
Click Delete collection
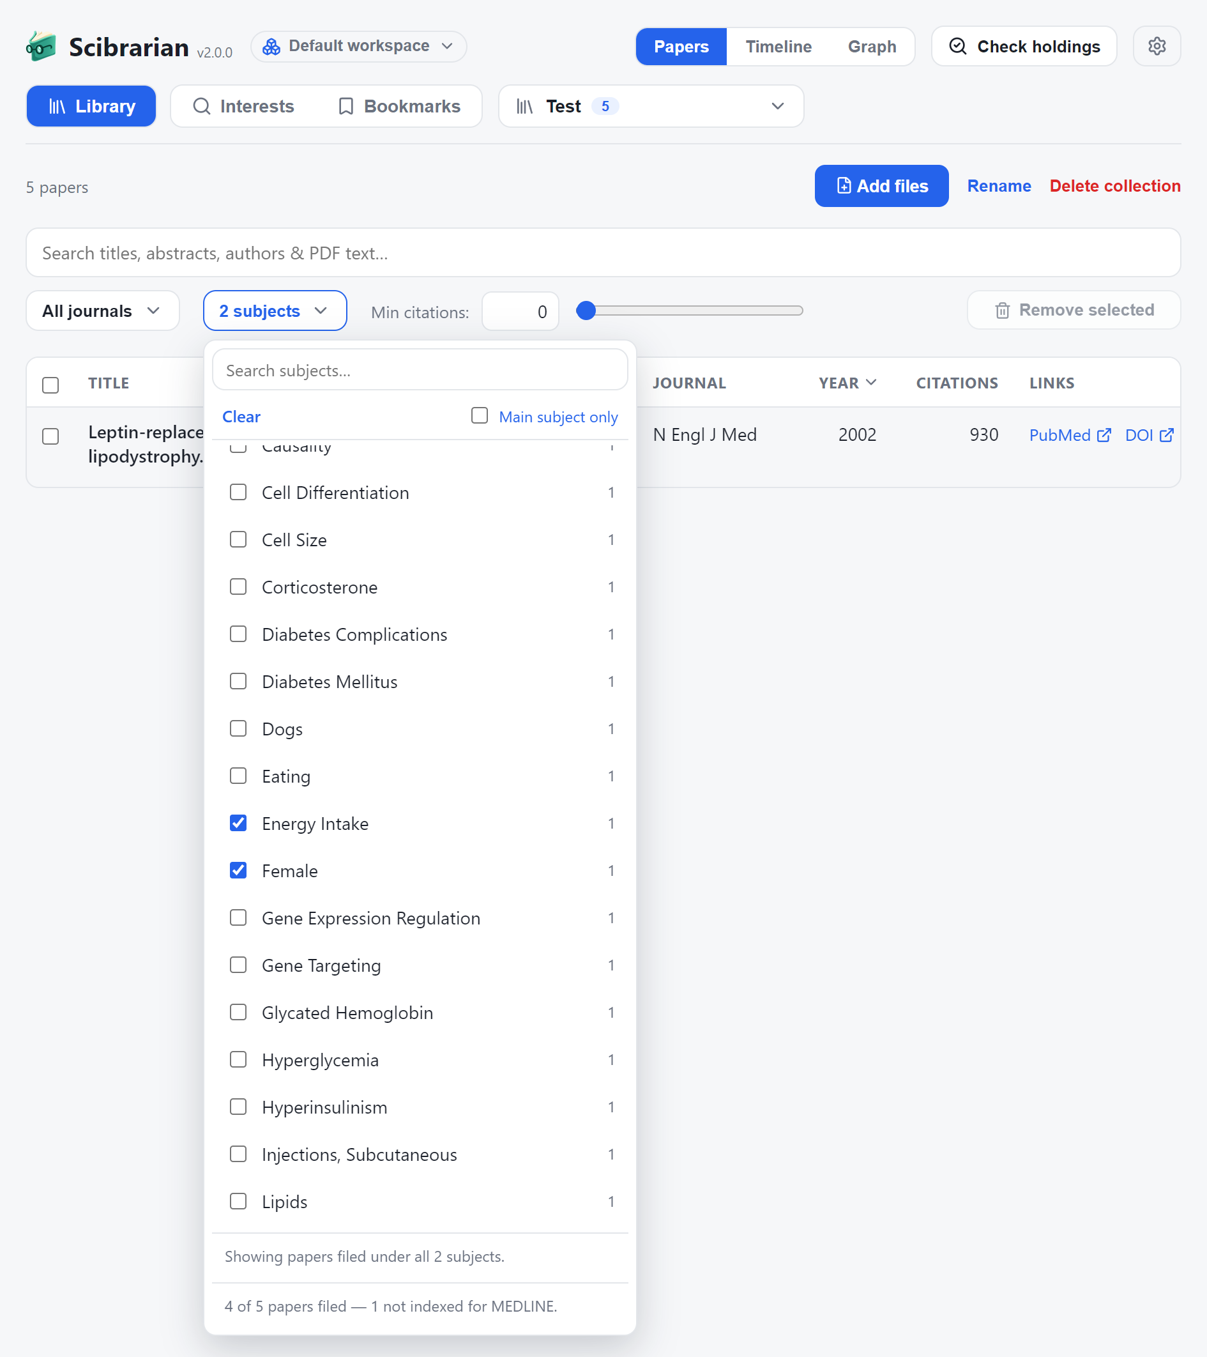coord(1115,186)
